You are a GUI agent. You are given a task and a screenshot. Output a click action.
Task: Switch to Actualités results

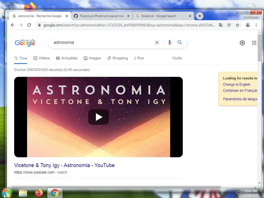tap(67, 58)
